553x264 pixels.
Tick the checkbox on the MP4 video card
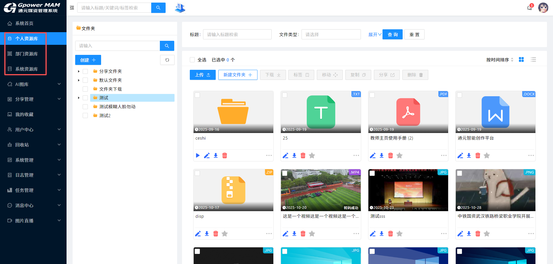coord(285,173)
